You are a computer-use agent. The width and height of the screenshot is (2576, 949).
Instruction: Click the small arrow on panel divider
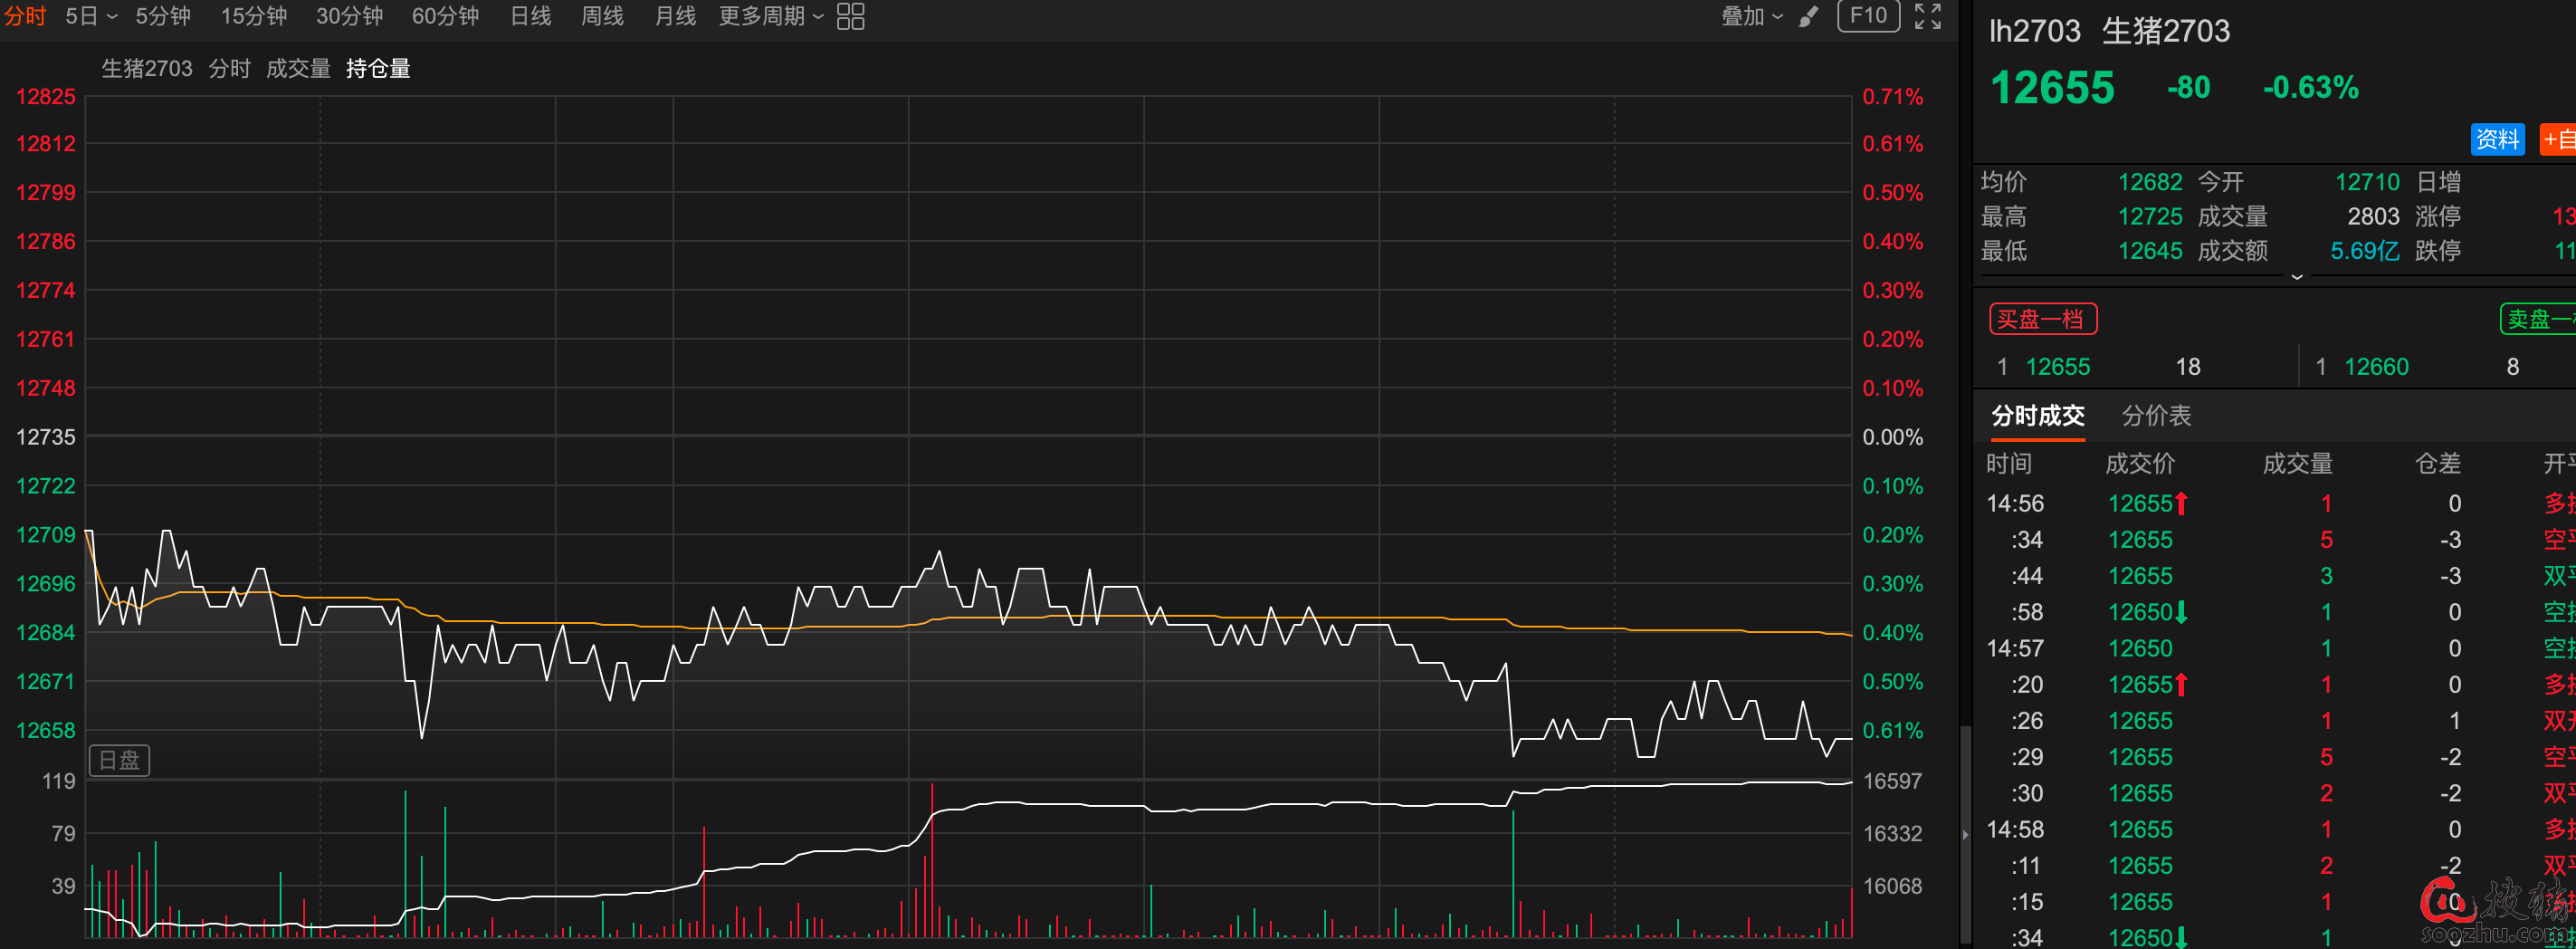coord(1965,834)
